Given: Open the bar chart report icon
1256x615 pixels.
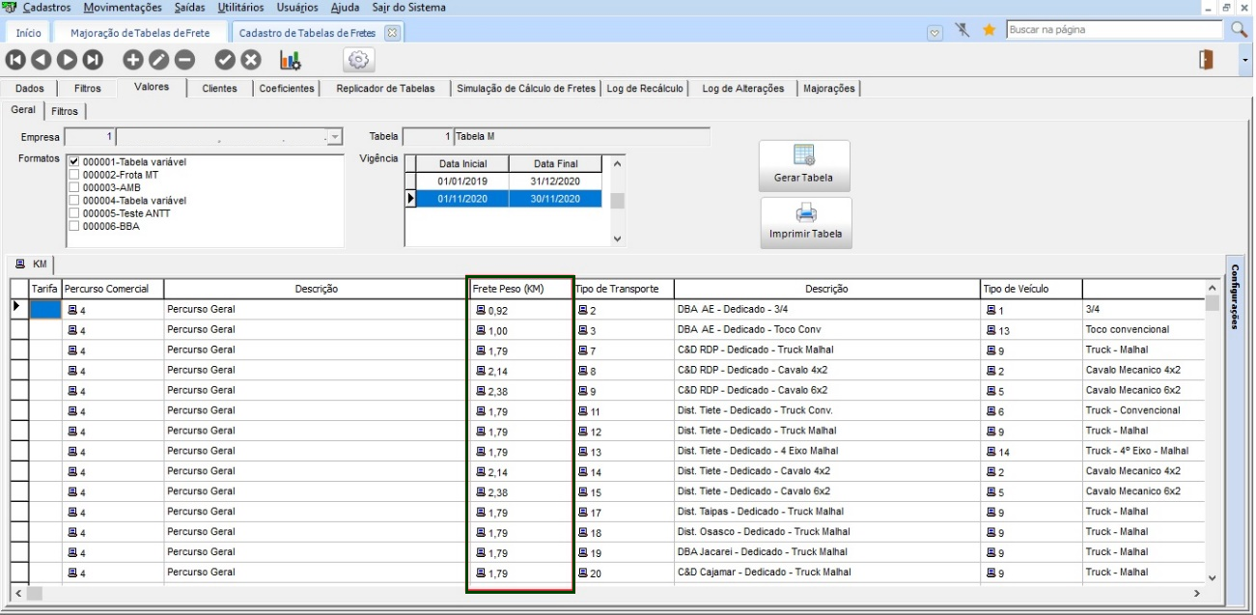Looking at the screenshot, I should (x=290, y=60).
